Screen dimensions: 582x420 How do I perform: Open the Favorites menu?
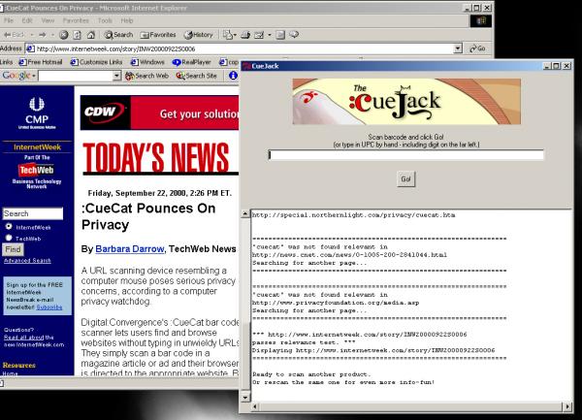click(x=76, y=19)
